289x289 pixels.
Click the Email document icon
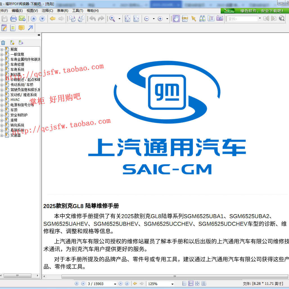[x=22, y=19]
